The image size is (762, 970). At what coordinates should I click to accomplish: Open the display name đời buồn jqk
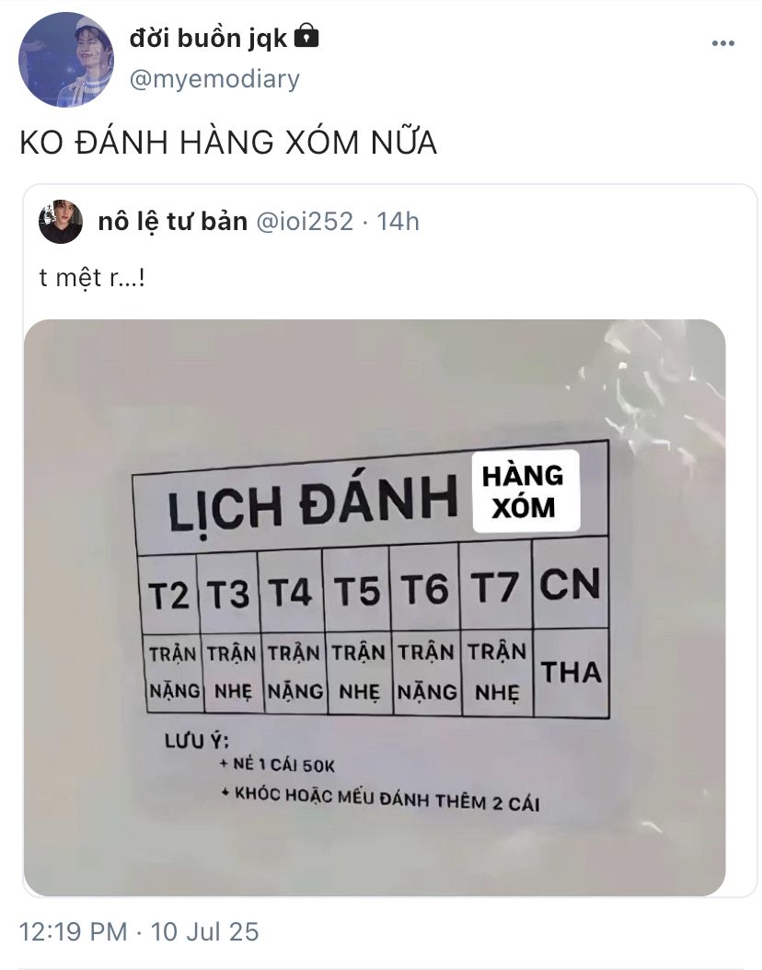(208, 39)
